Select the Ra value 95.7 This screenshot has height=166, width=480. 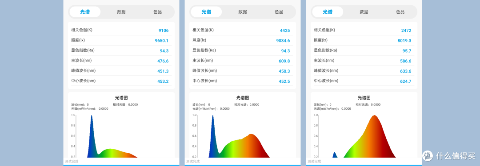(x=407, y=51)
